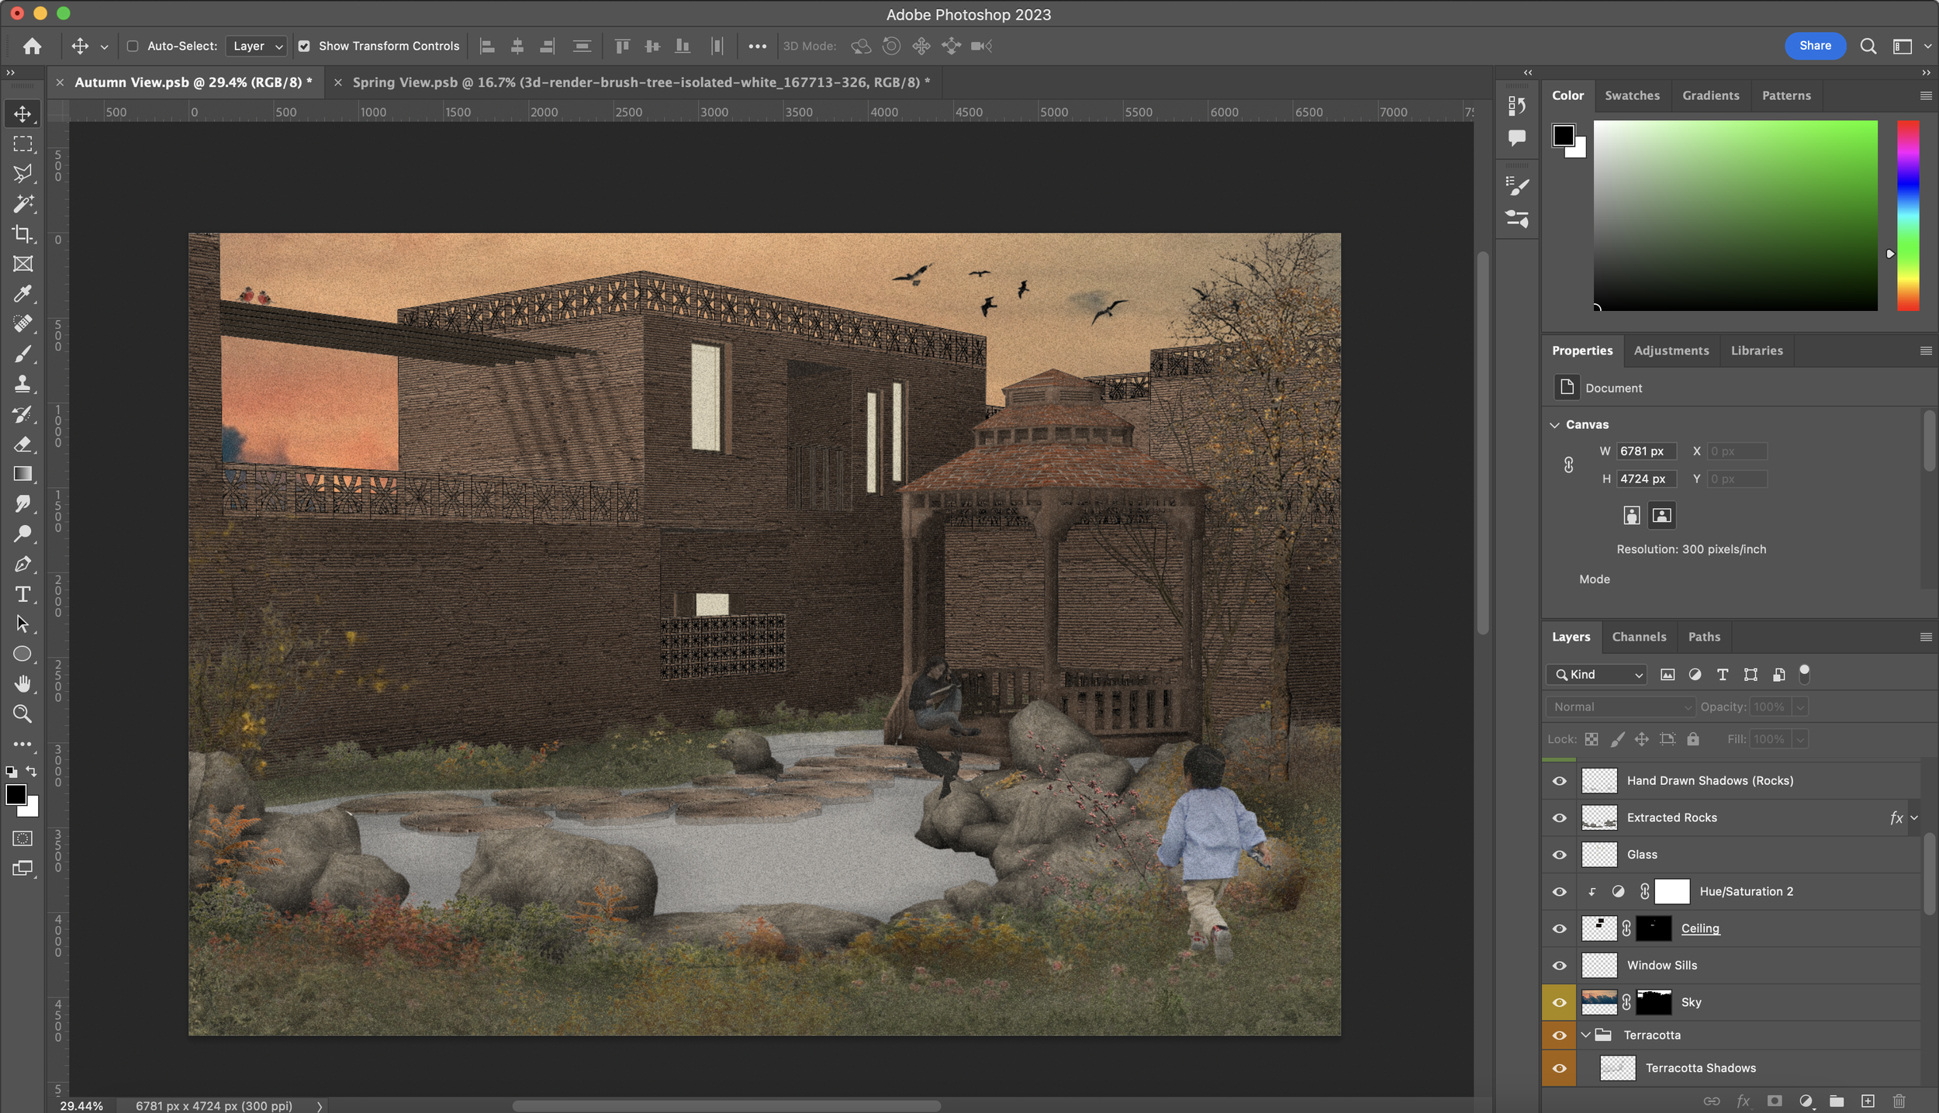Click the hue spectrum slider

tap(1908, 216)
